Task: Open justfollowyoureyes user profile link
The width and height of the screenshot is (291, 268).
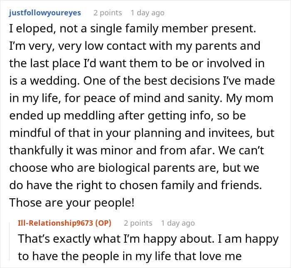Action: point(44,13)
